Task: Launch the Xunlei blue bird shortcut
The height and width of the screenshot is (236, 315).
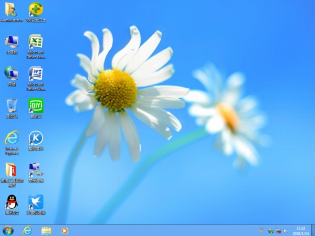Action: 36,202
